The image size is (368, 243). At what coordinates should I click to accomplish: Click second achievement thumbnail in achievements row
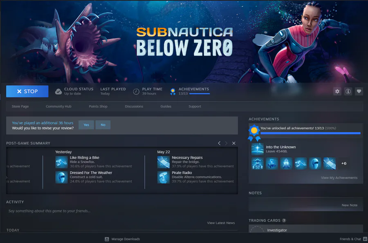point(272,163)
